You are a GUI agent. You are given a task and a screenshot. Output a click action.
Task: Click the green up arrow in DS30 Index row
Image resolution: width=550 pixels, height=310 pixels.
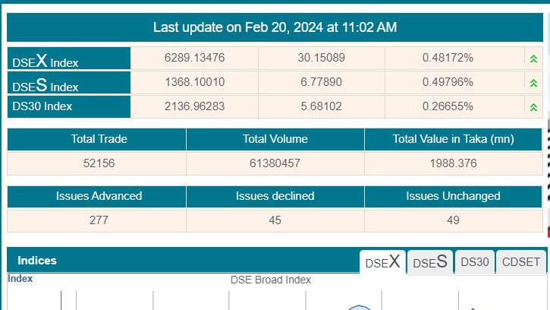point(533,107)
